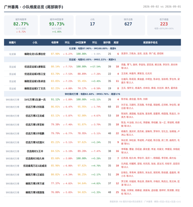Click the page title 广州番禺·小队维度总览
Screen dimensions: 193x207
pyautogui.click(x=33, y=7)
